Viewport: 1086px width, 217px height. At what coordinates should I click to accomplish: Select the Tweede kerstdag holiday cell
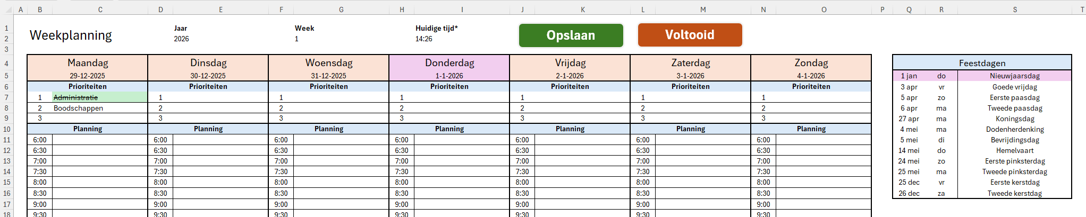click(x=1014, y=194)
